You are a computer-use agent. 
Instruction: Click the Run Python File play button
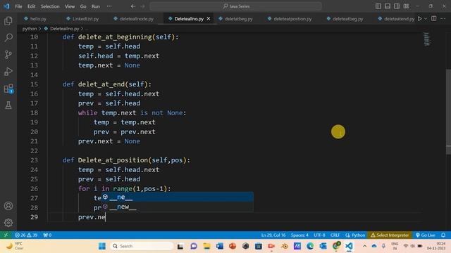click(x=420, y=19)
